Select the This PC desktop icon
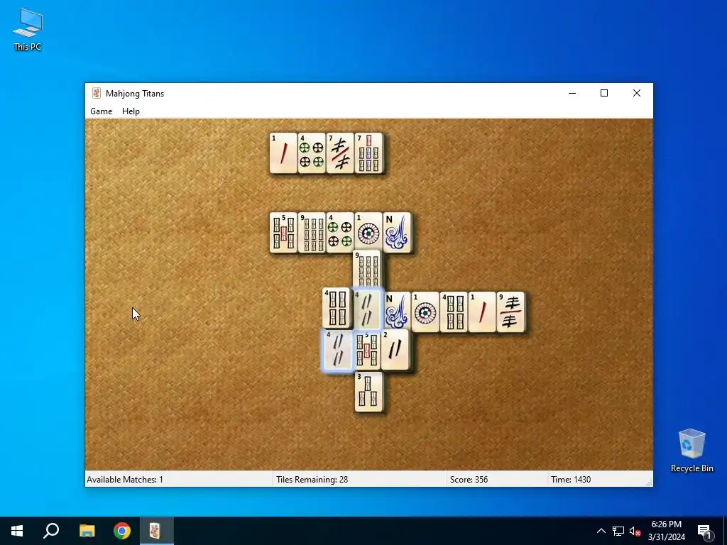The width and height of the screenshot is (727, 545). 28,29
